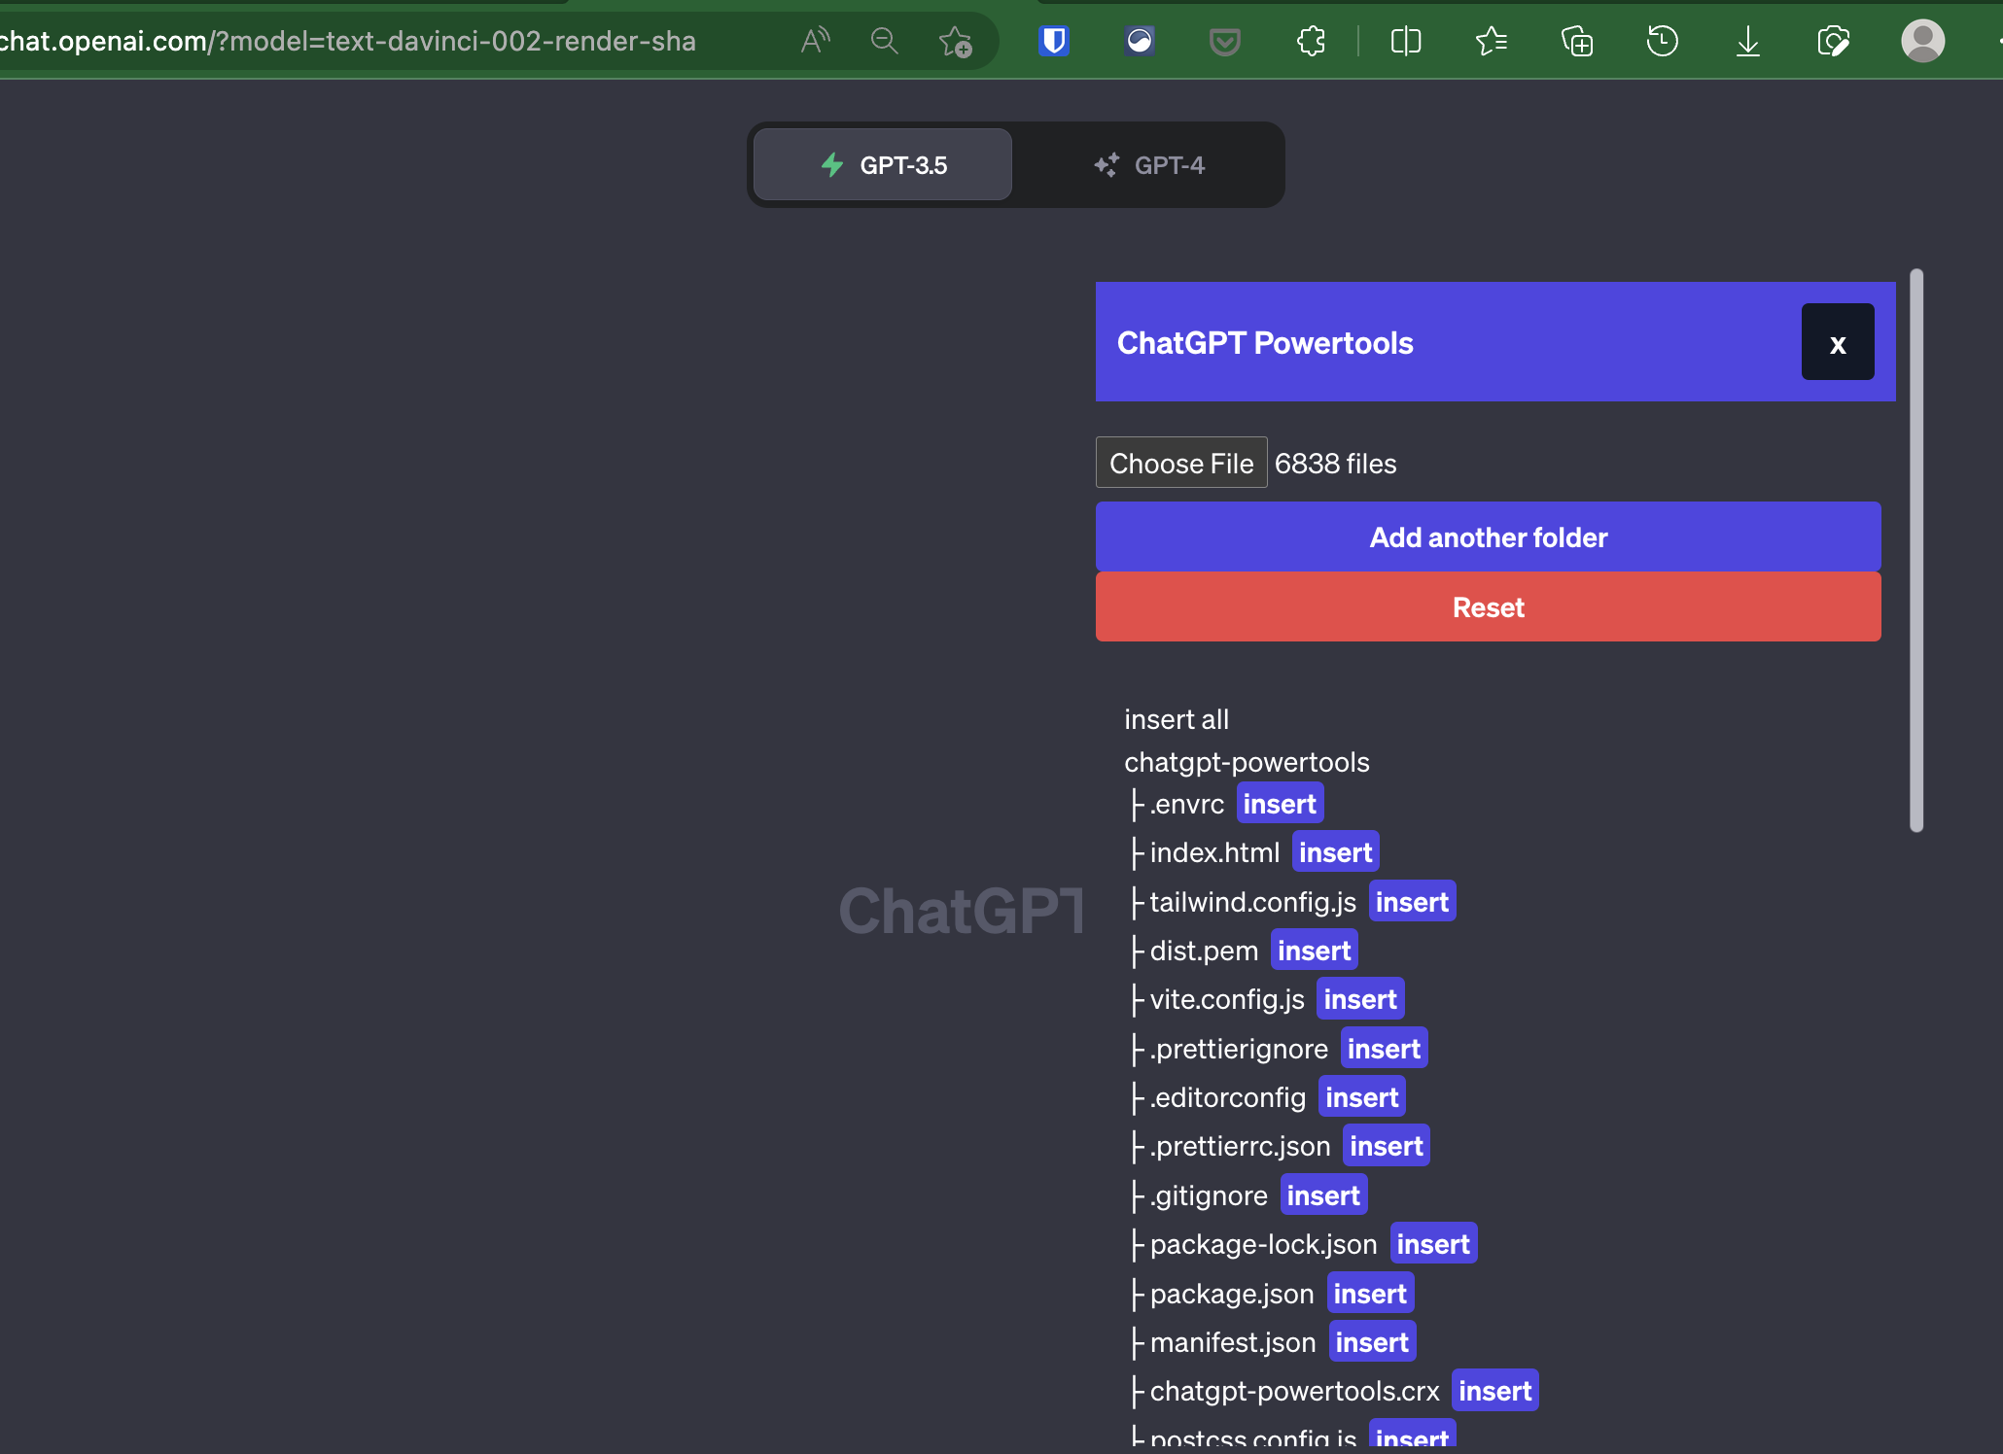2003x1454 pixels.
Task: Add page to favorites star icon
Action: (x=955, y=41)
